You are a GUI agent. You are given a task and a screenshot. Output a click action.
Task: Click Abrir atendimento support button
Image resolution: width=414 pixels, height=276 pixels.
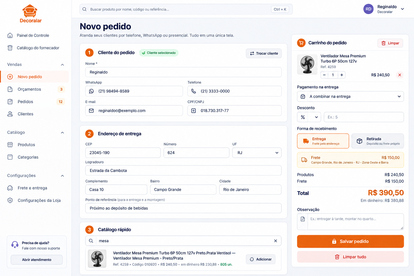[37, 260]
